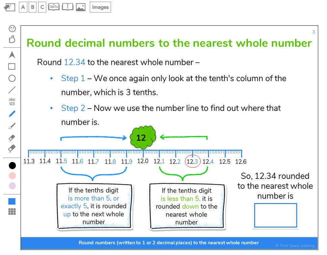Open the SATs book icon
Image resolution: width=327 pixels, height=255 pixels.
[54, 7]
